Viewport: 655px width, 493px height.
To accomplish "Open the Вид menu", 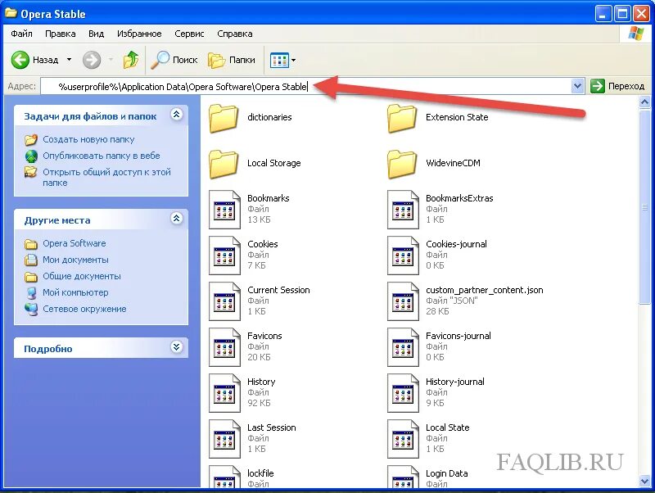I will 96,34.
